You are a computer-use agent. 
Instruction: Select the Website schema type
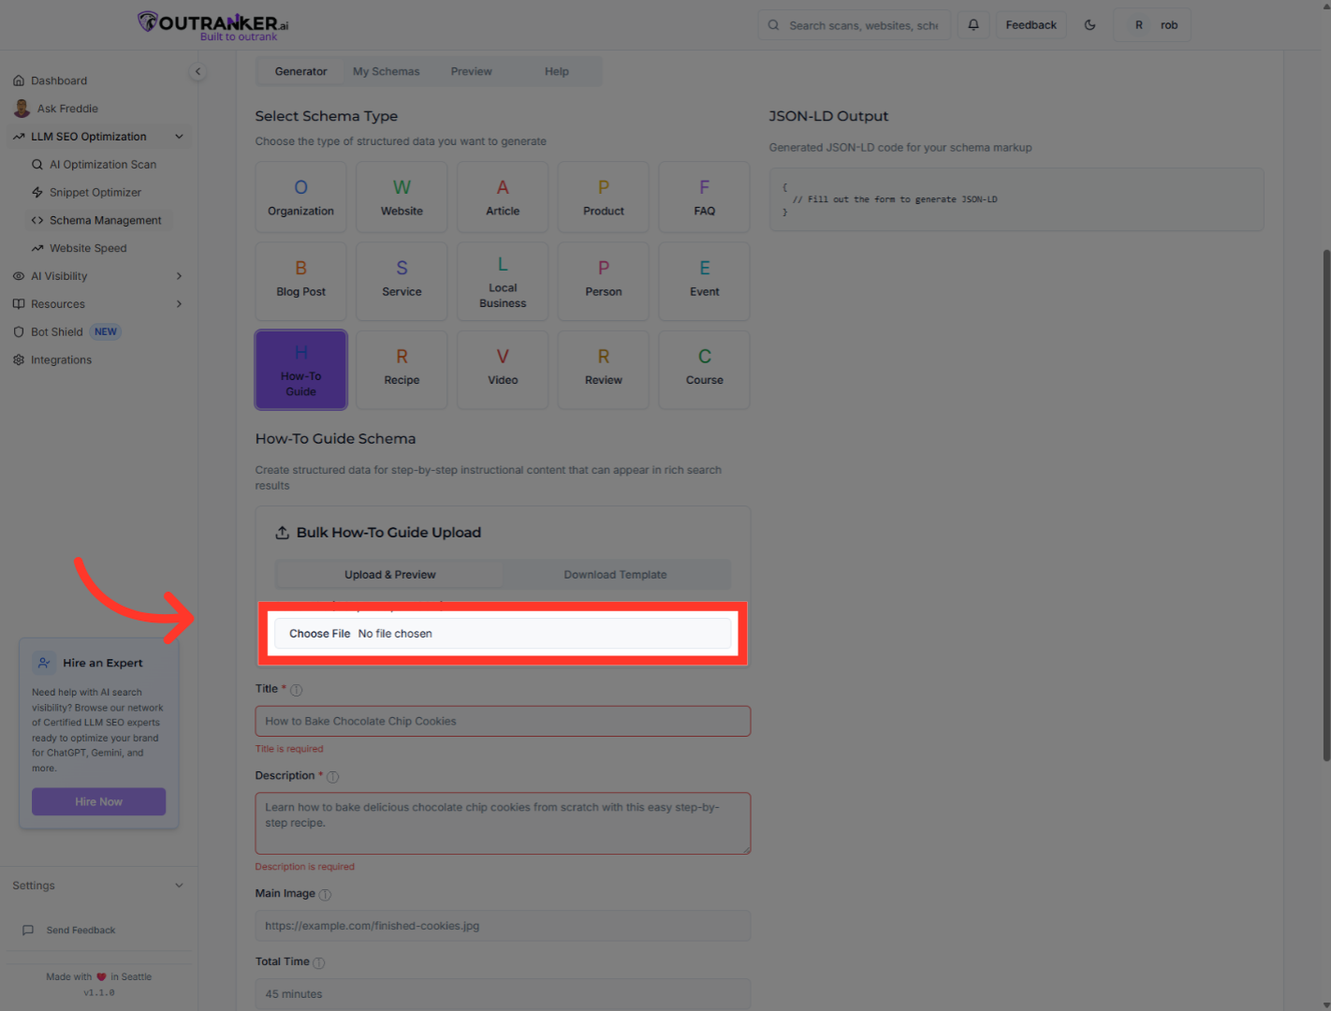click(402, 198)
